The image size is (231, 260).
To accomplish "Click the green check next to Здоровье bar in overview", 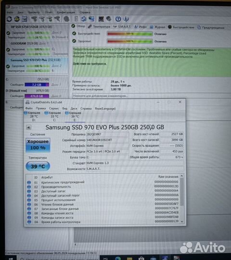I will (x=74, y=41).
